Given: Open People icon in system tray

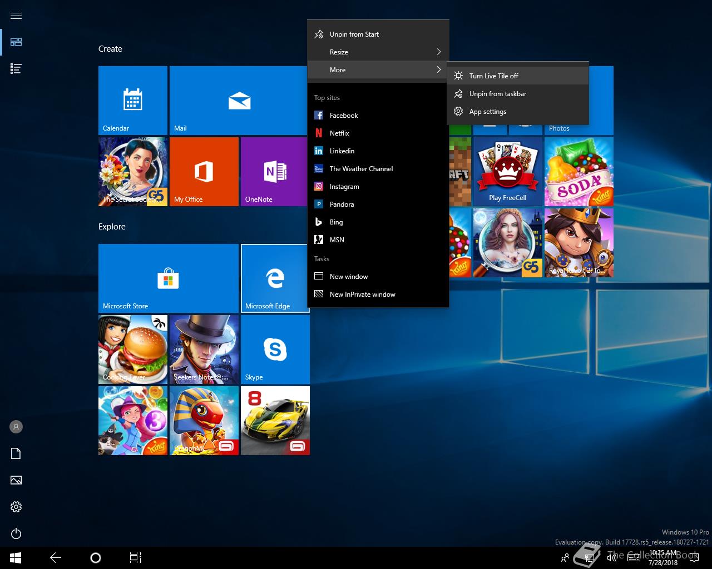Looking at the screenshot, I should coord(565,558).
